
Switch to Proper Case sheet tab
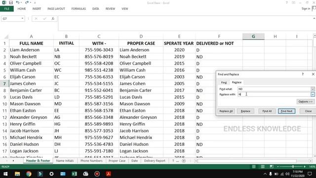tap(117, 161)
